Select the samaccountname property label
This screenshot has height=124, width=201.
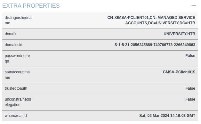point(17,75)
